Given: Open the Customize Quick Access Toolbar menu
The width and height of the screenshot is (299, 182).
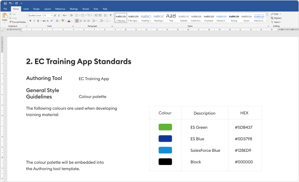Looking at the screenshot, I should [21, 3].
